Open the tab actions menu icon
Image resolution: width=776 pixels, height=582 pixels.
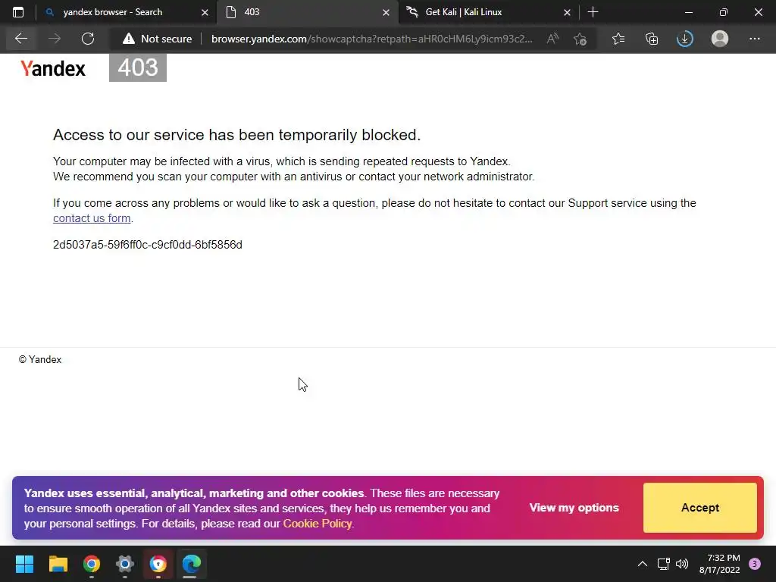[18, 12]
